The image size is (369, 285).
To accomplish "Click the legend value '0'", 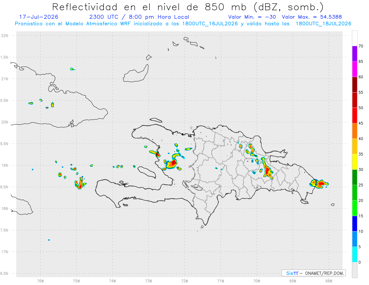I will (359, 262).
